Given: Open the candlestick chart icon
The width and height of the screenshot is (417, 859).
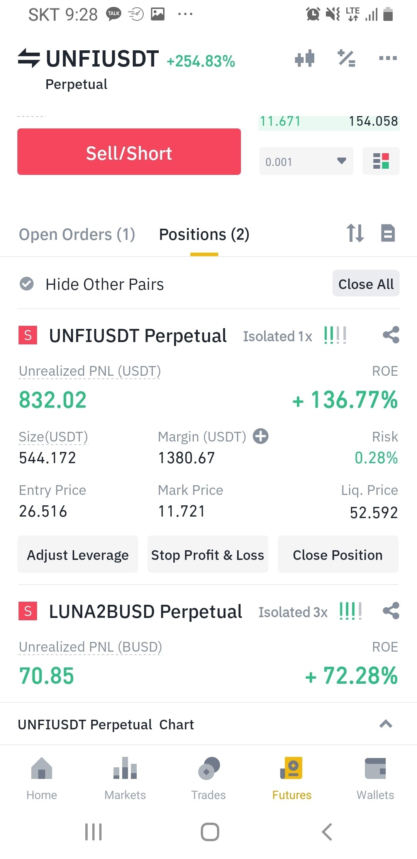Looking at the screenshot, I should click(x=305, y=58).
